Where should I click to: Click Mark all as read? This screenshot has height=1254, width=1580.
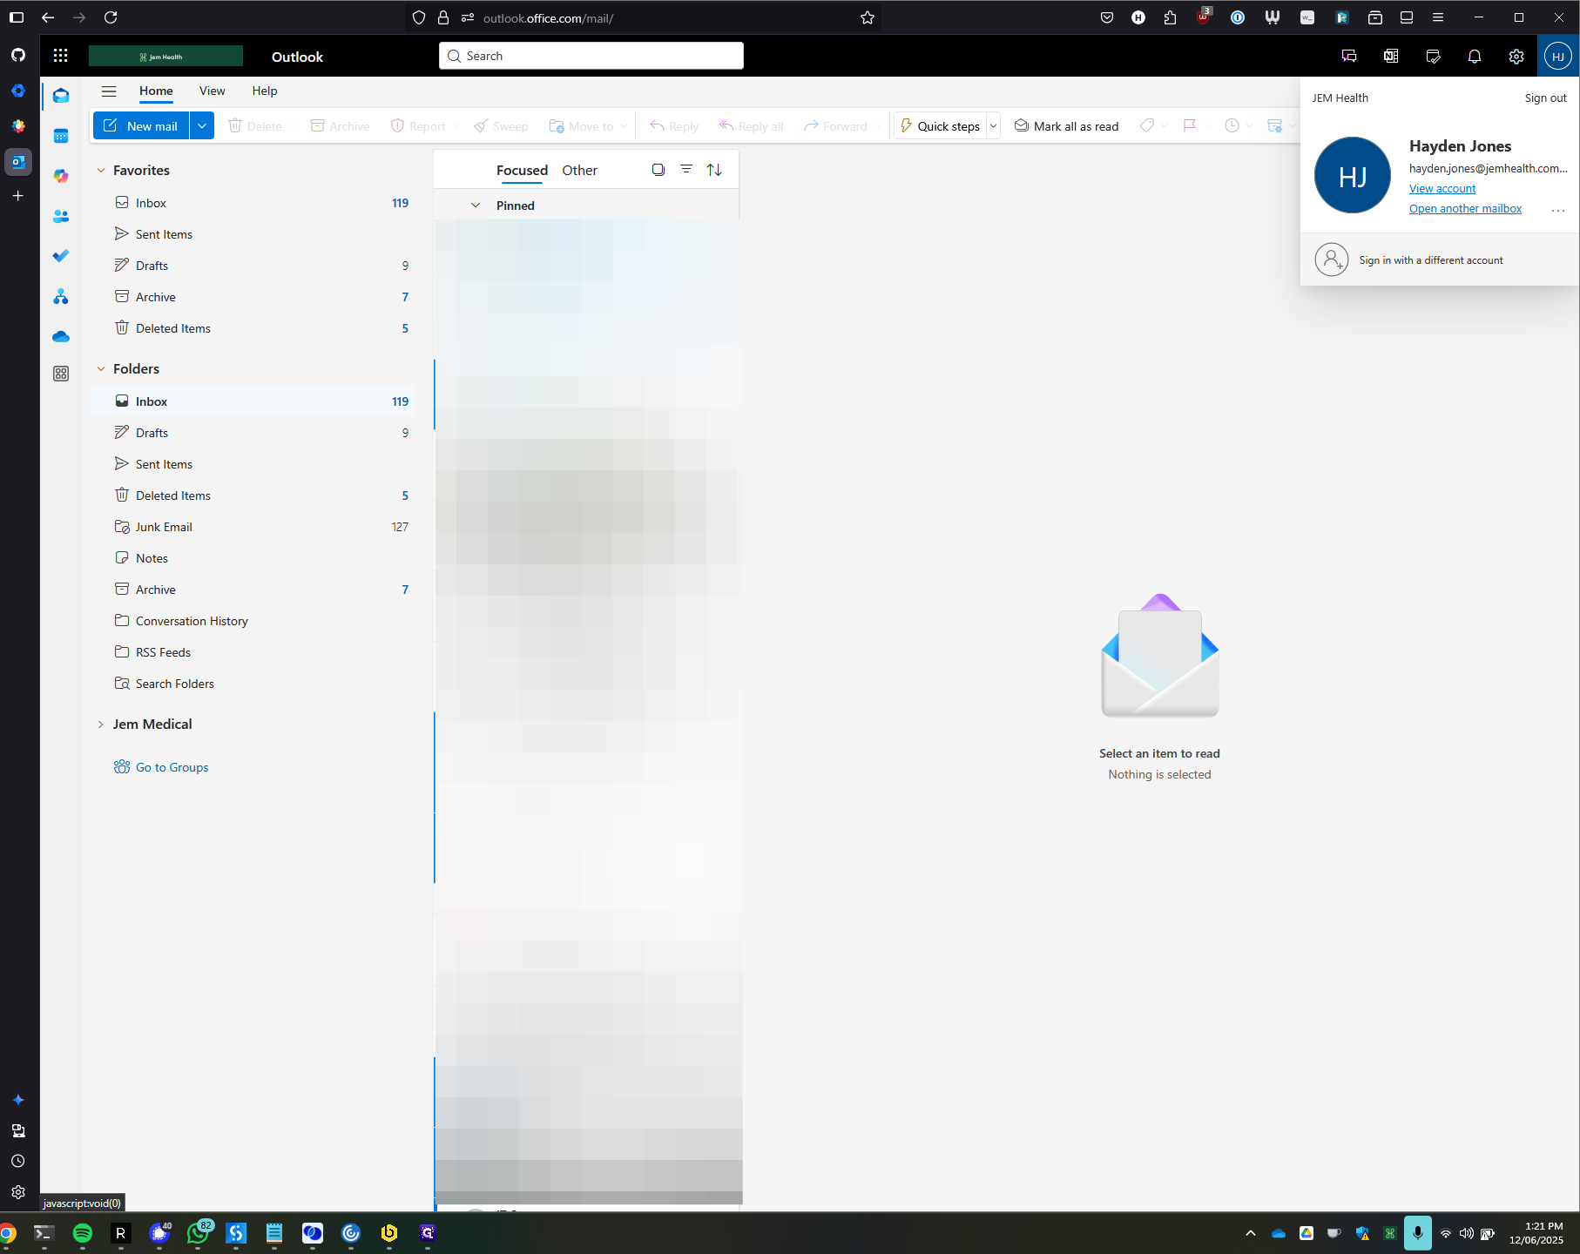1066,126
